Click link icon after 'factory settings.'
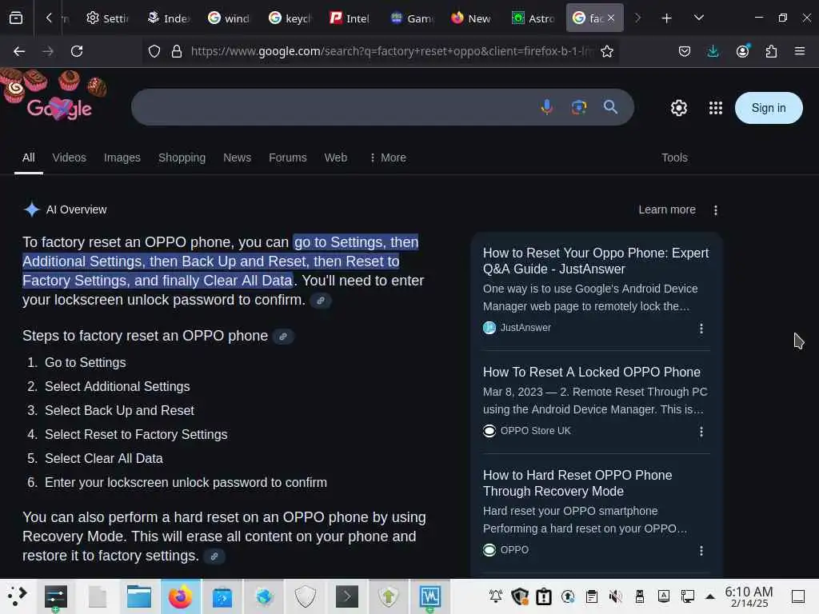The height and width of the screenshot is (614, 819). [214, 556]
